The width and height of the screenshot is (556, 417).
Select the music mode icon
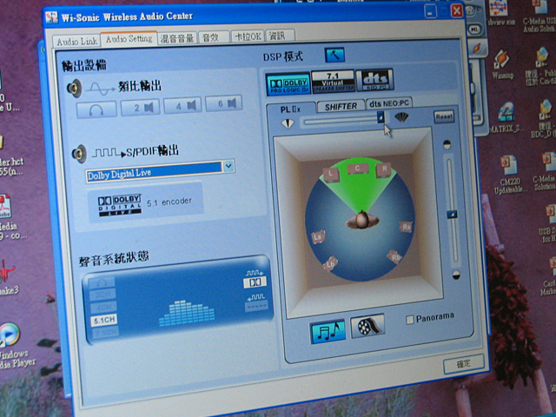(328, 329)
